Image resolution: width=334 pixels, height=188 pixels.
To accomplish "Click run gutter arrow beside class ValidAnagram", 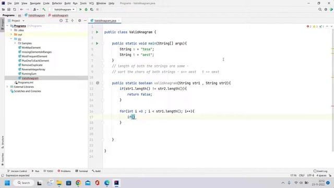I will [x=97, y=32].
